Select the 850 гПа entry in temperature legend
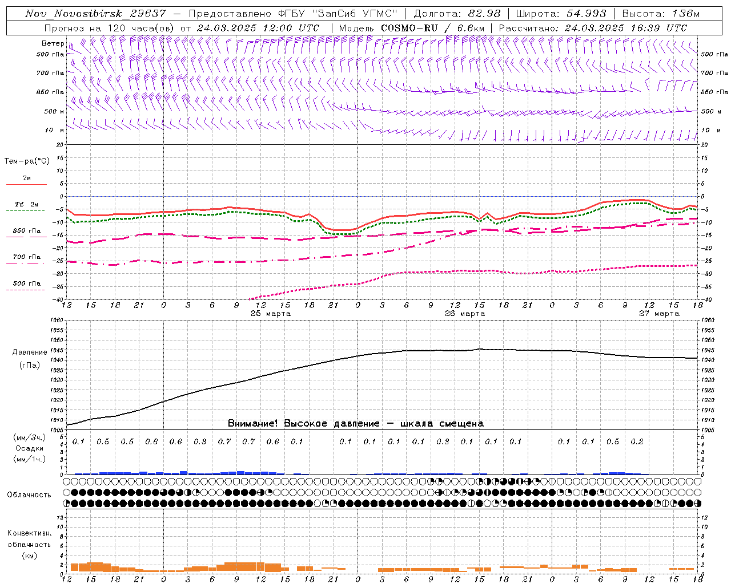731x584 pixels. [x=27, y=231]
